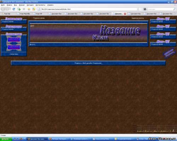Focus the browser search field
The height and width of the screenshot is (141, 177).
click(x=160, y=9)
